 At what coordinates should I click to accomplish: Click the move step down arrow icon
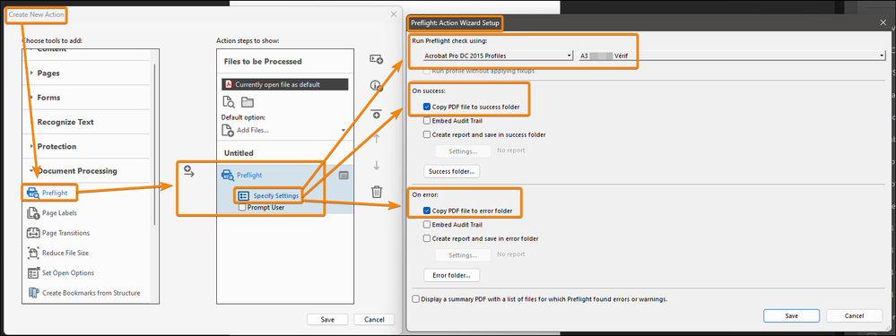(377, 166)
